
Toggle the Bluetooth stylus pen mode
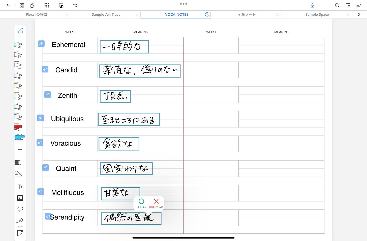pyautogui.click(x=20, y=31)
